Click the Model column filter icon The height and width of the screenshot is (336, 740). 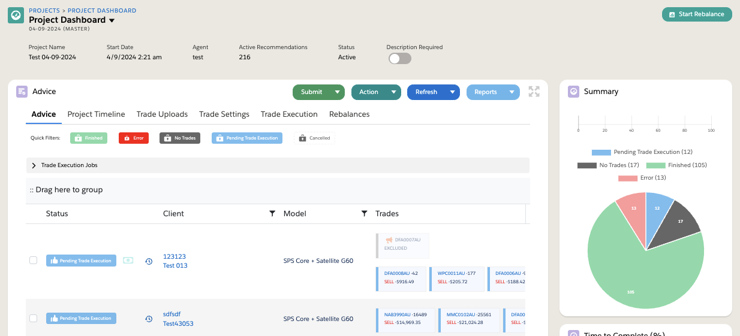coord(364,214)
